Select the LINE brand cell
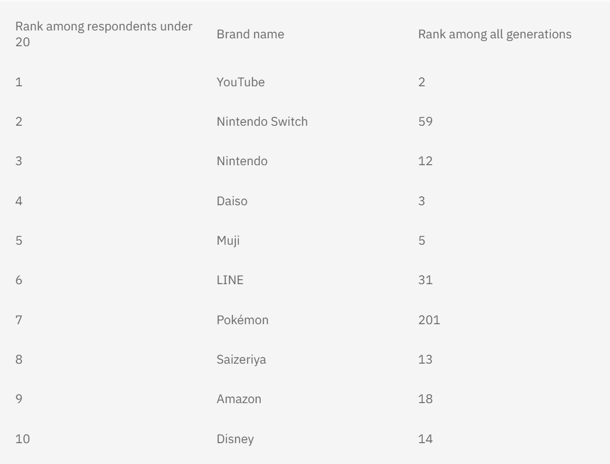 pos(230,280)
